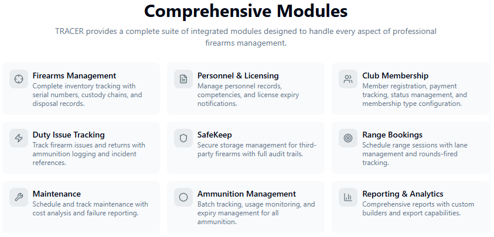
Task: Click the TRACER suite intro paragraph
Action: 246,37
